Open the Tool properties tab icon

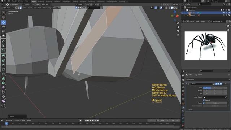[183, 75]
